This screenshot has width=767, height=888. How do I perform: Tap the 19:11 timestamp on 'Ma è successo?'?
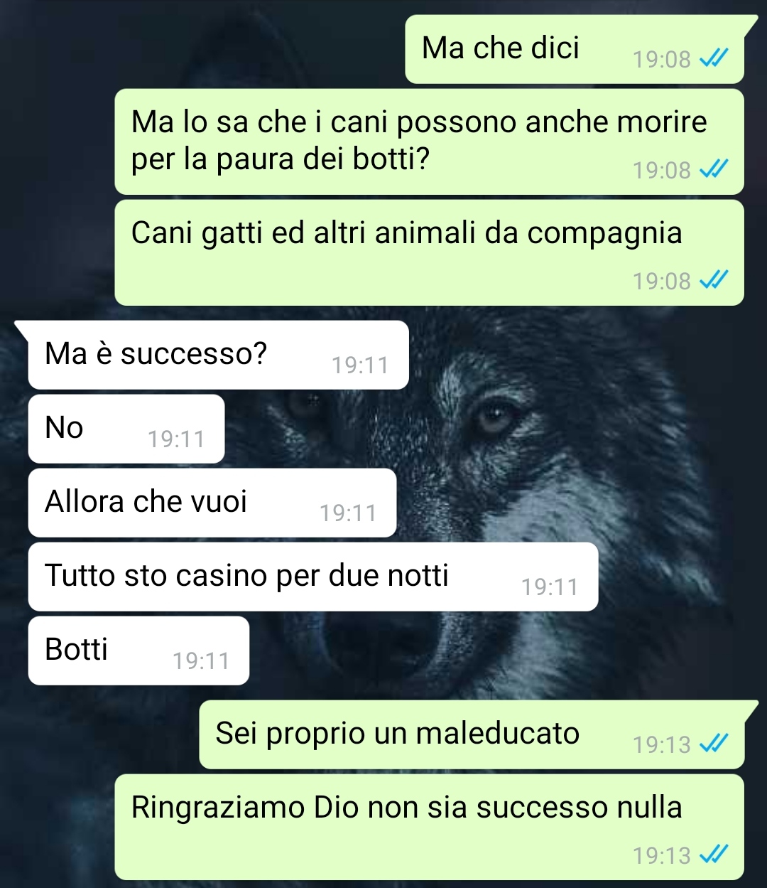coord(360,365)
